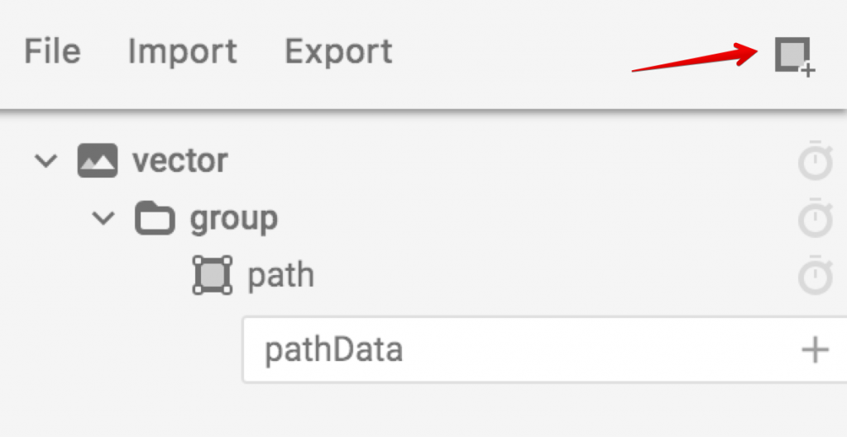Viewport: 847px width, 437px height.
Task: Click the red arrow annotation
Action: (695, 60)
